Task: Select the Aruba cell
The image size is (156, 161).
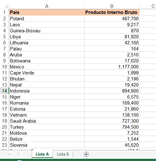Action: 47,55
